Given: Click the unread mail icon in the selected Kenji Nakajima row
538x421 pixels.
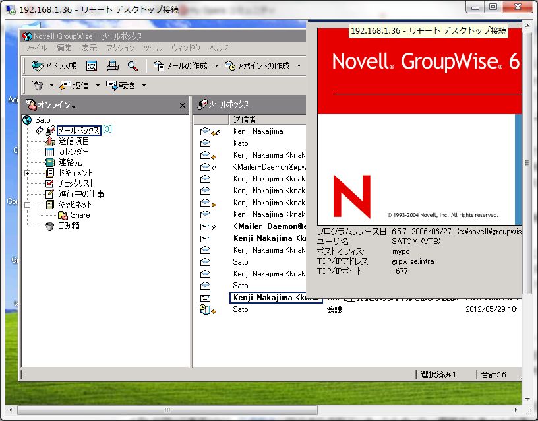Looking at the screenshot, I should [205, 298].
